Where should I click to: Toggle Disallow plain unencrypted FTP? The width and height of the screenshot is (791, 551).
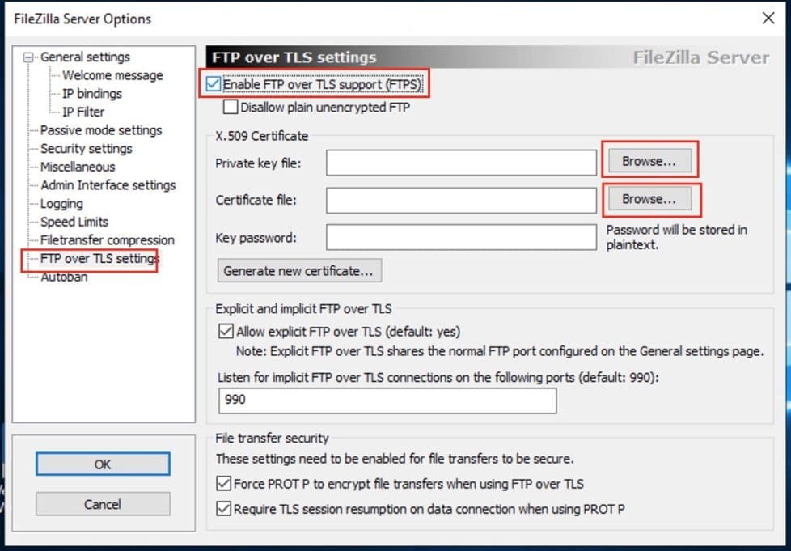tap(231, 107)
